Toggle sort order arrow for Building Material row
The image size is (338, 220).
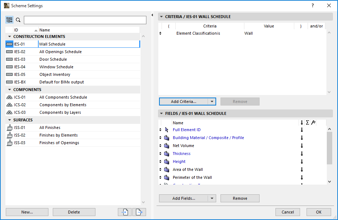[302, 138]
